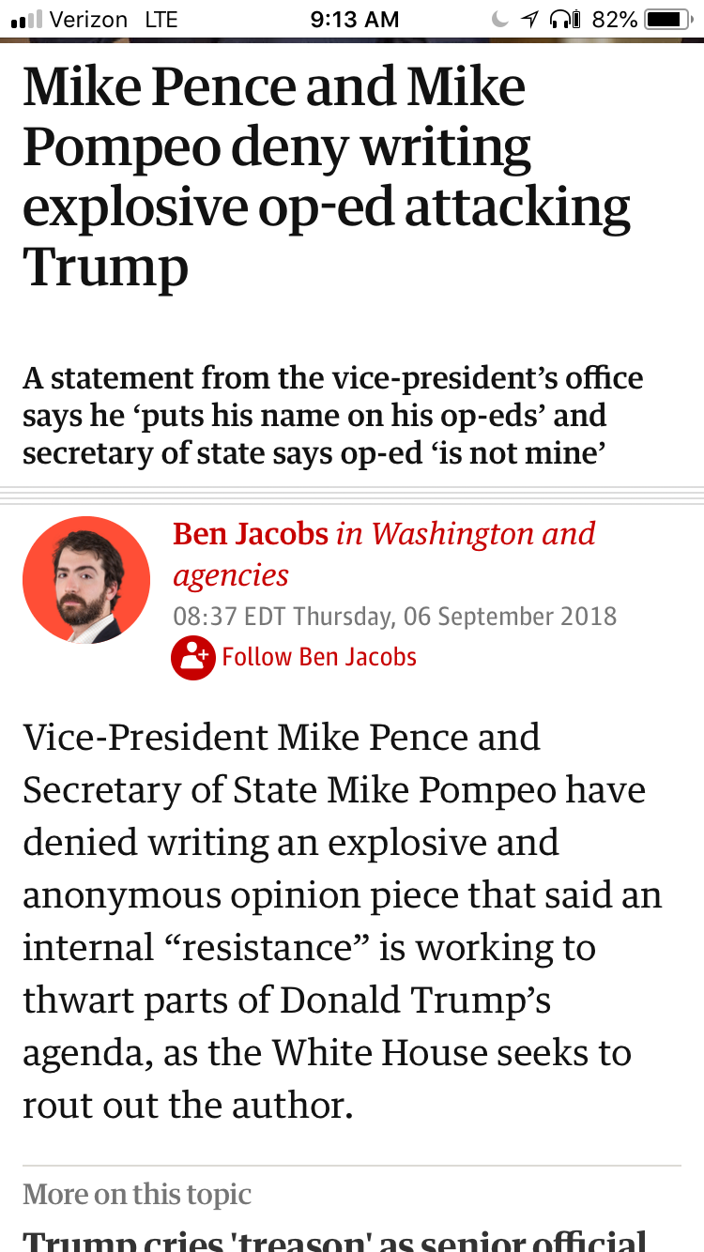This screenshot has height=1252, width=704.
Task: Tap the Mike Pence and Mike Pompeo headline
Action: [x=327, y=176]
